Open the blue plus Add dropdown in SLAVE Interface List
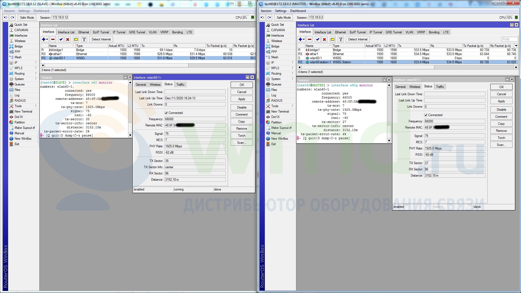This screenshot has height=293, width=521. pos(45,39)
